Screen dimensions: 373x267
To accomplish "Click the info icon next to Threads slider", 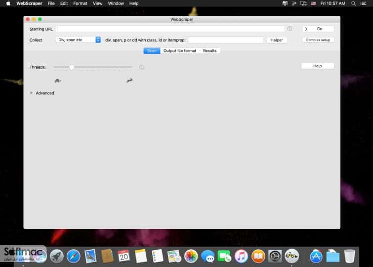I will [141, 67].
